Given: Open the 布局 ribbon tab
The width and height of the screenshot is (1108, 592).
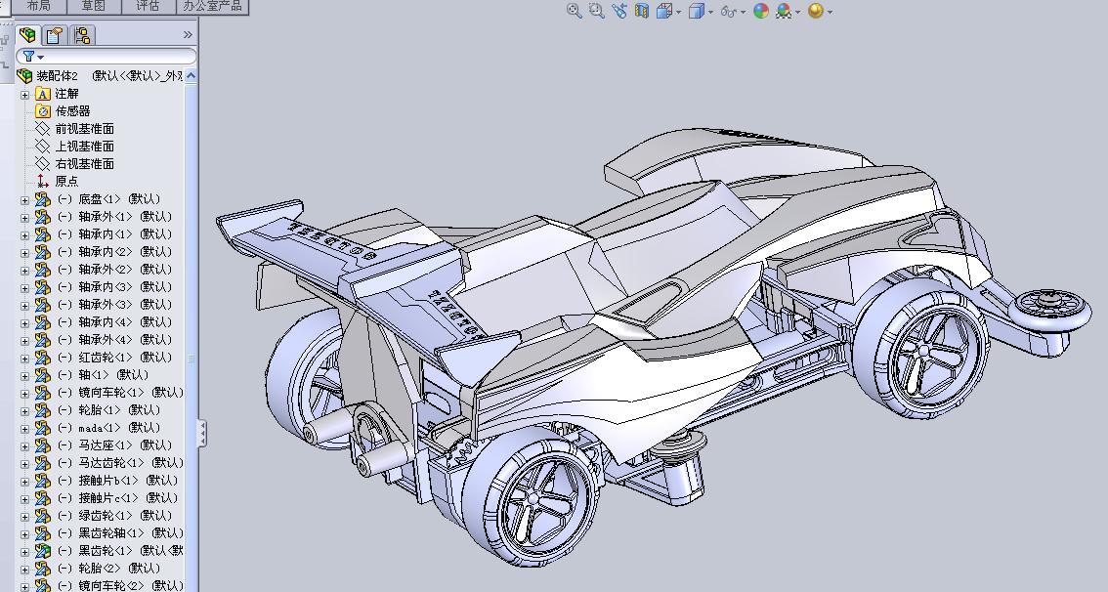Looking at the screenshot, I should pyautogui.click(x=39, y=6).
